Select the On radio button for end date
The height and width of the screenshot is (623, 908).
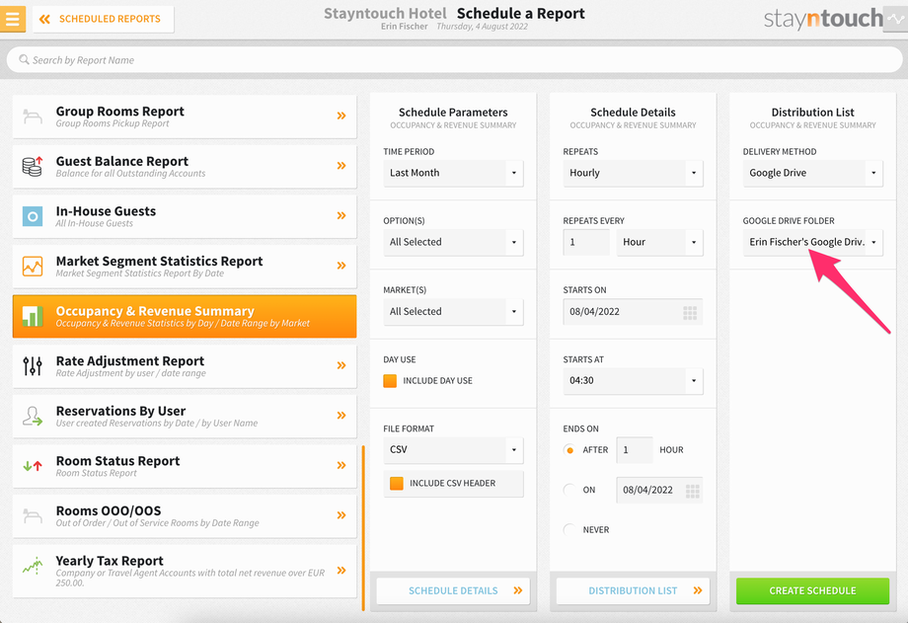[569, 490]
